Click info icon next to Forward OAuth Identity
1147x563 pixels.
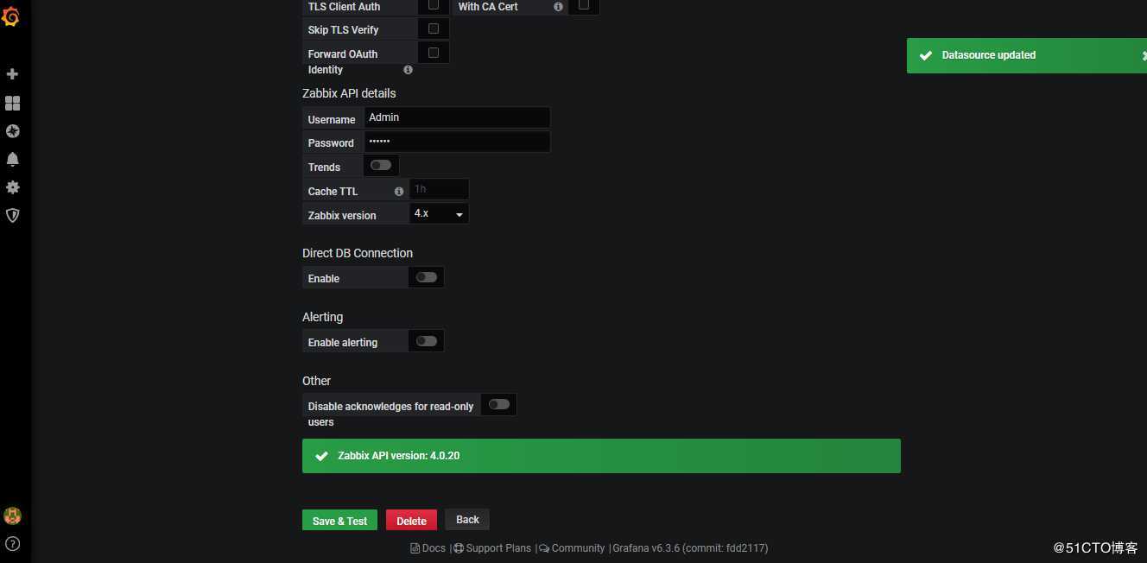click(x=408, y=70)
